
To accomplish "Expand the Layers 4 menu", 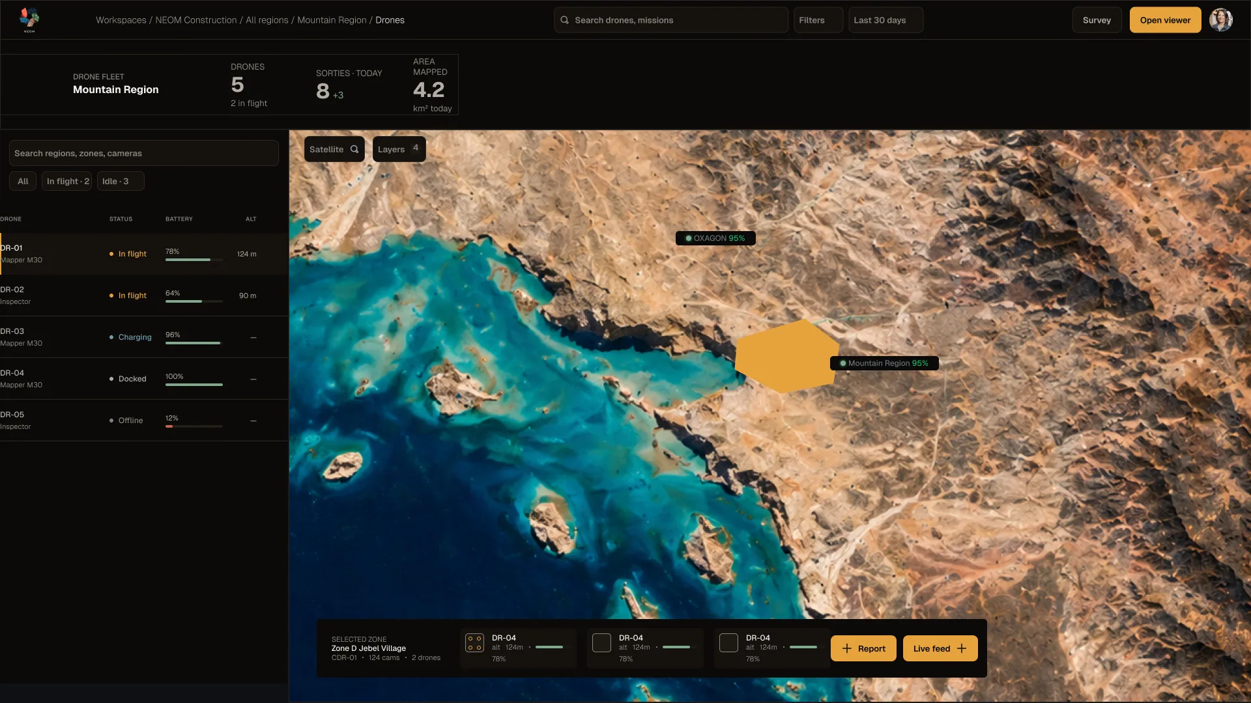I will (x=399, y=149).
